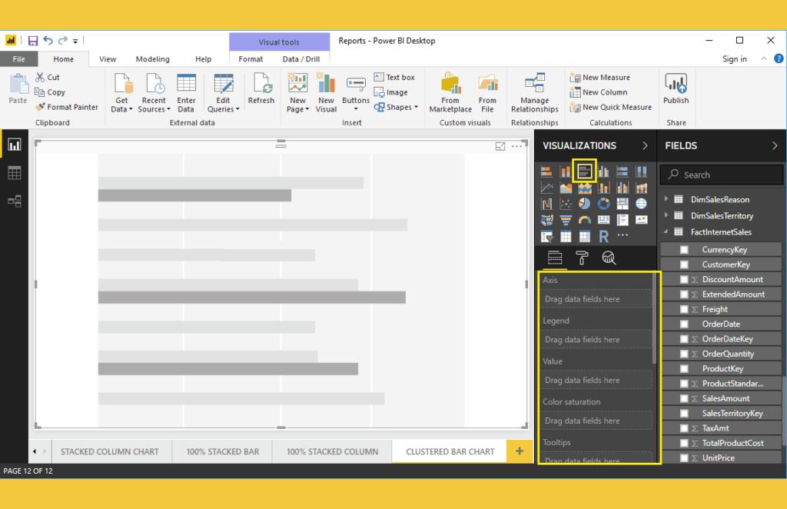Expand the DimSalesReason table

point(666,199)
